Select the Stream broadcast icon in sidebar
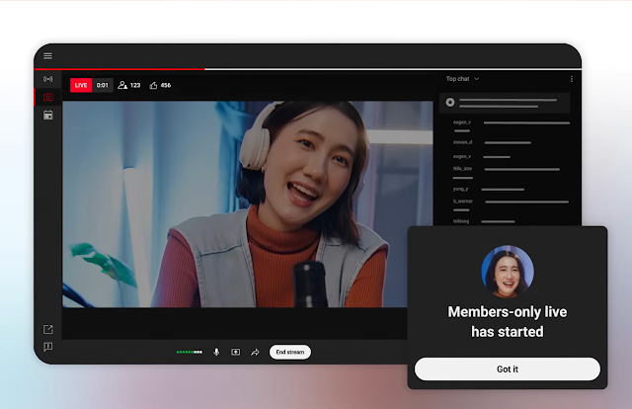Image resolution: width=632 pixels, height=409 pixels. tap(47, 78)
